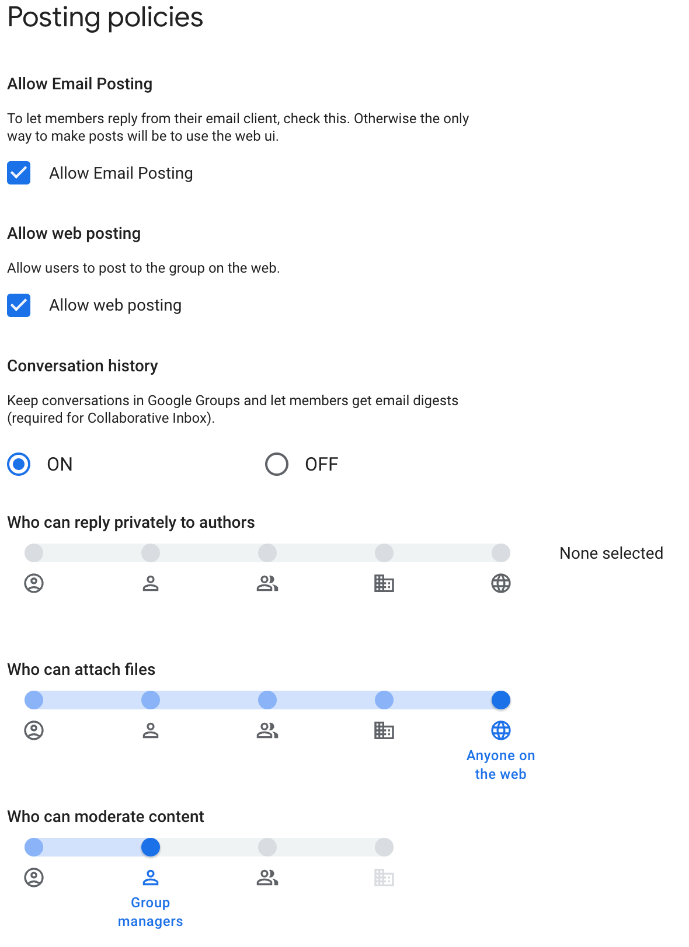The height and width of the screenshot is (947, 689).
Task: Set reply privately slider to first stop
Action: point(34,553)
